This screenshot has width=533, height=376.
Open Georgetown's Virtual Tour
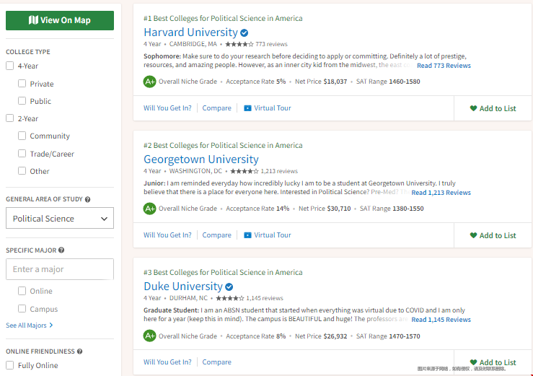267,235
